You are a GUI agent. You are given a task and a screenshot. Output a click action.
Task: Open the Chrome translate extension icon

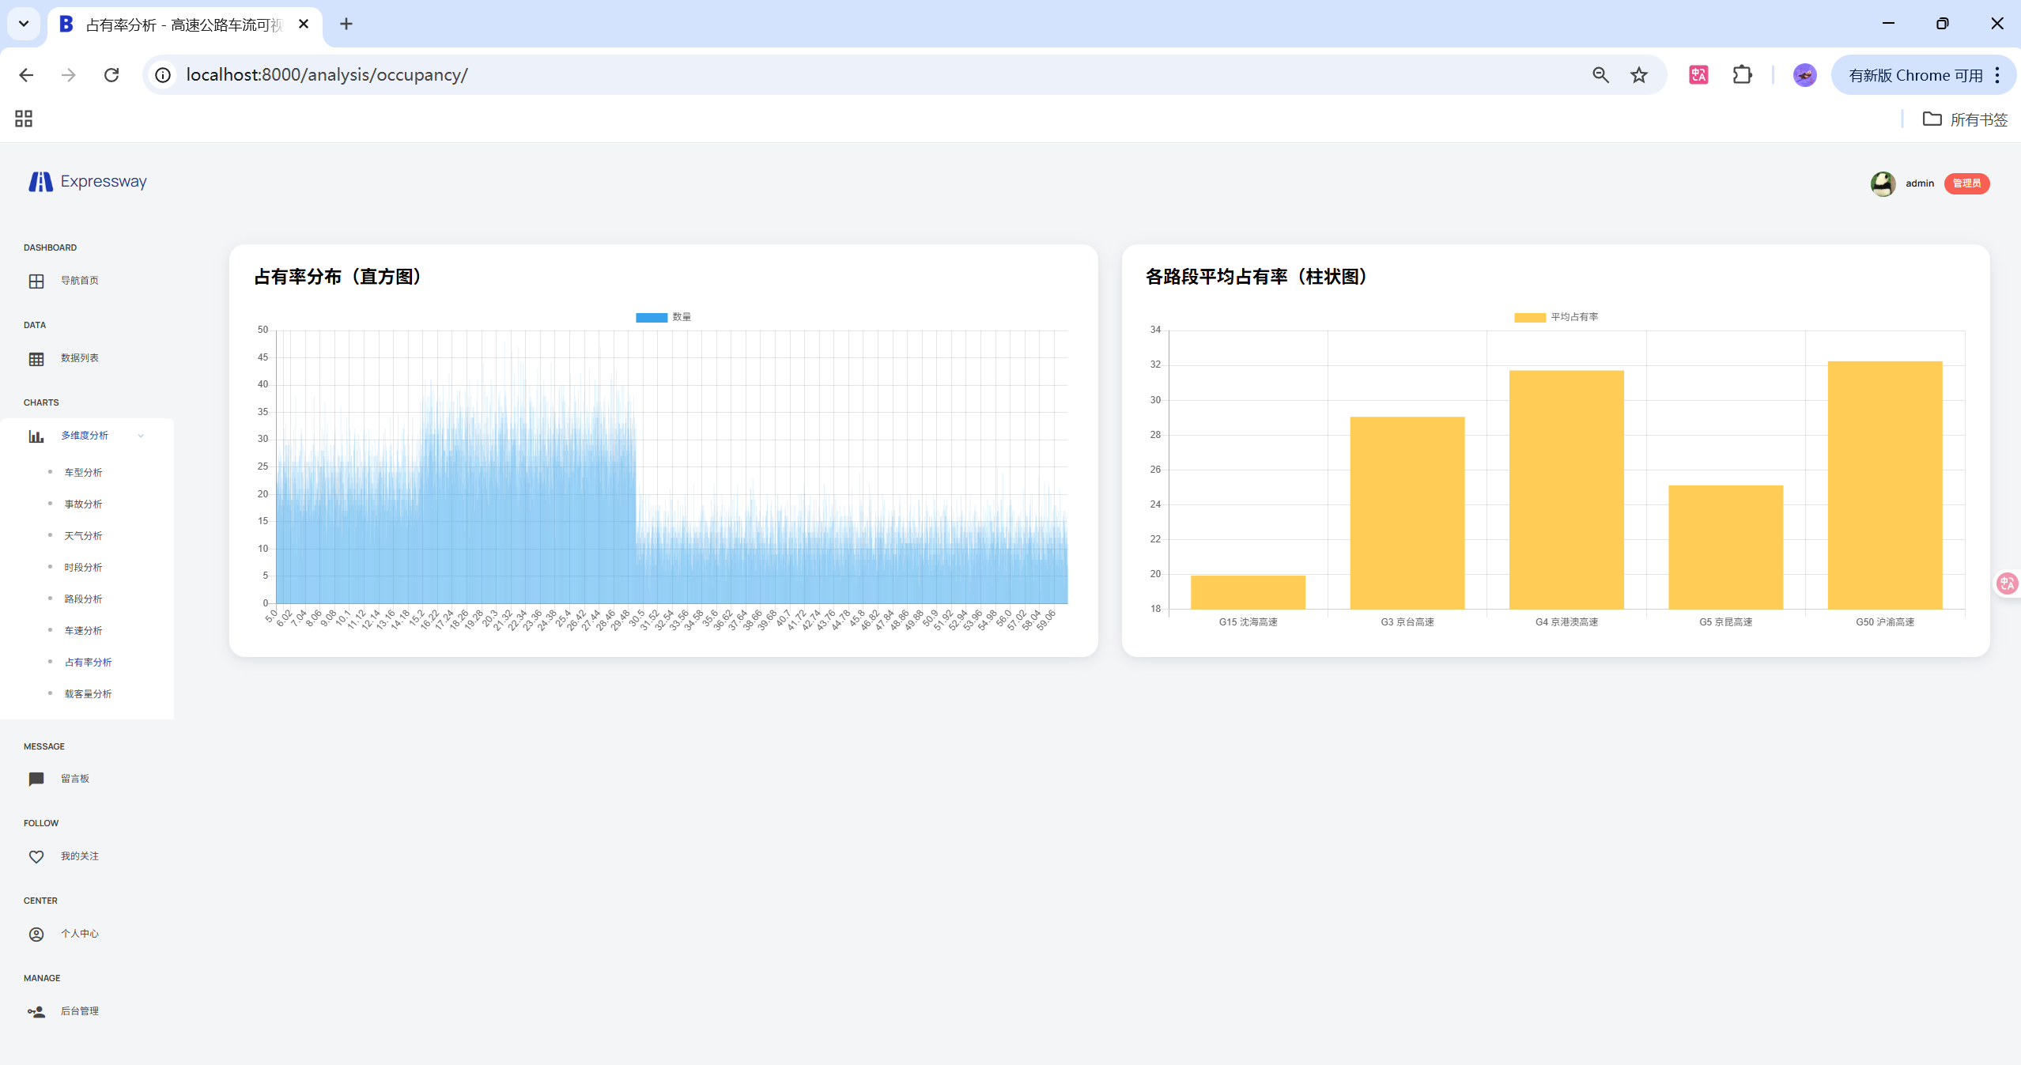click(x=1698, y=75)
